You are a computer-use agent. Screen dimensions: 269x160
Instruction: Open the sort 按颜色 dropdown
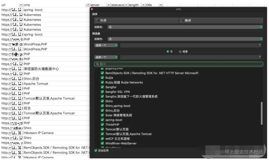tap(185, 27)
